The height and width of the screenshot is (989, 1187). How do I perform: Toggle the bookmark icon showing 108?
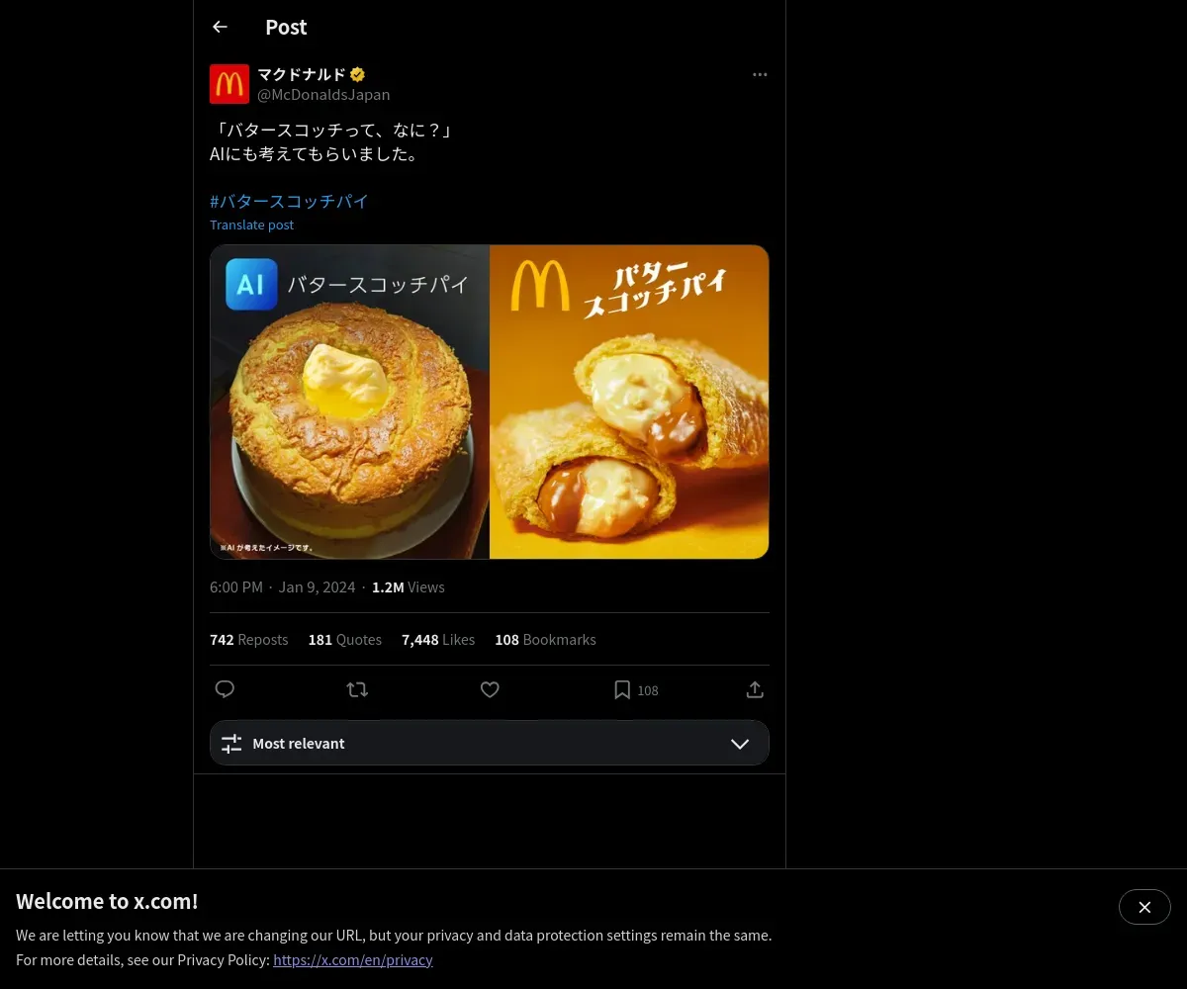point(622,689)
